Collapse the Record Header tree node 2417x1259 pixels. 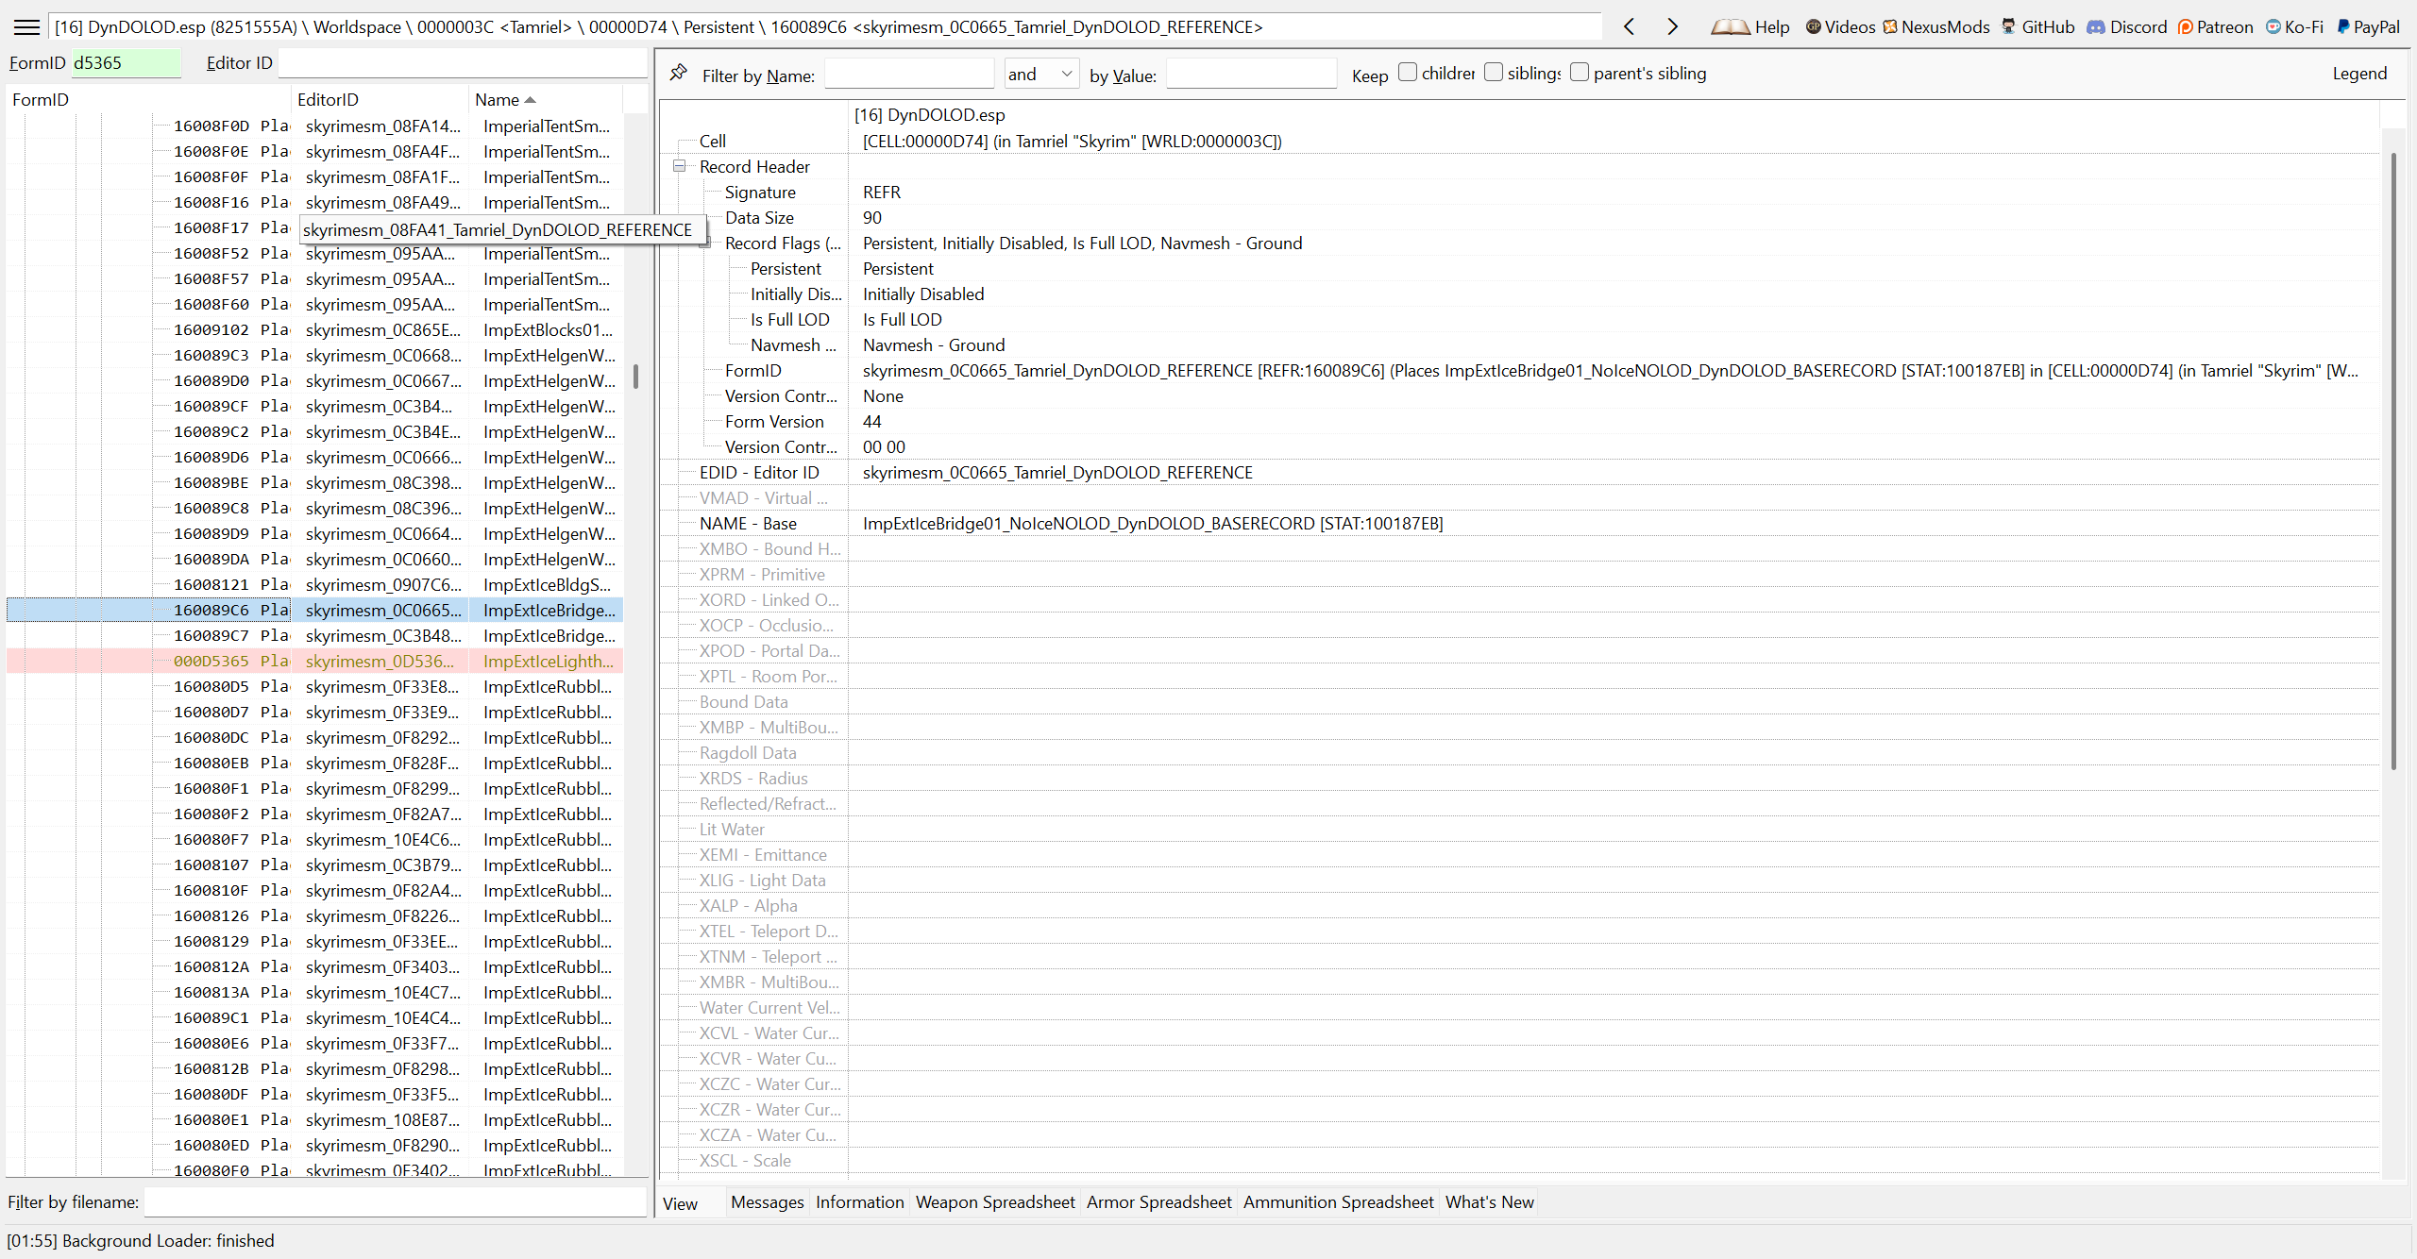pyautogui.click(x=679, y=166)
